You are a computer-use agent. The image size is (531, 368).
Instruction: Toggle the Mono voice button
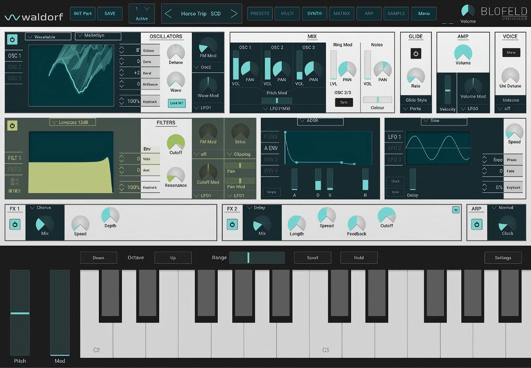click(511, 52)
